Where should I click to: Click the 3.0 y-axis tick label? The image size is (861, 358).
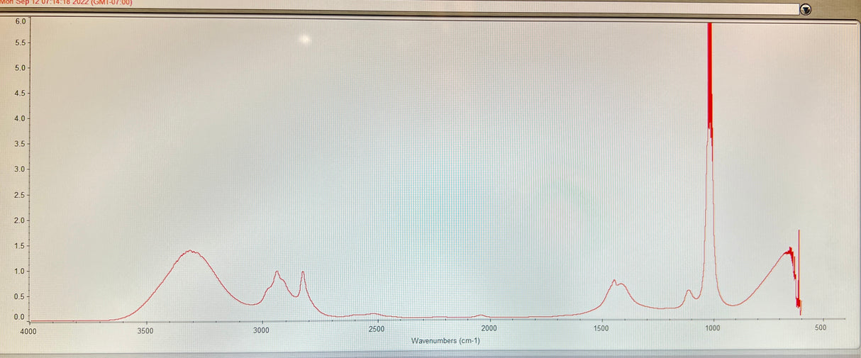point(21,169)
